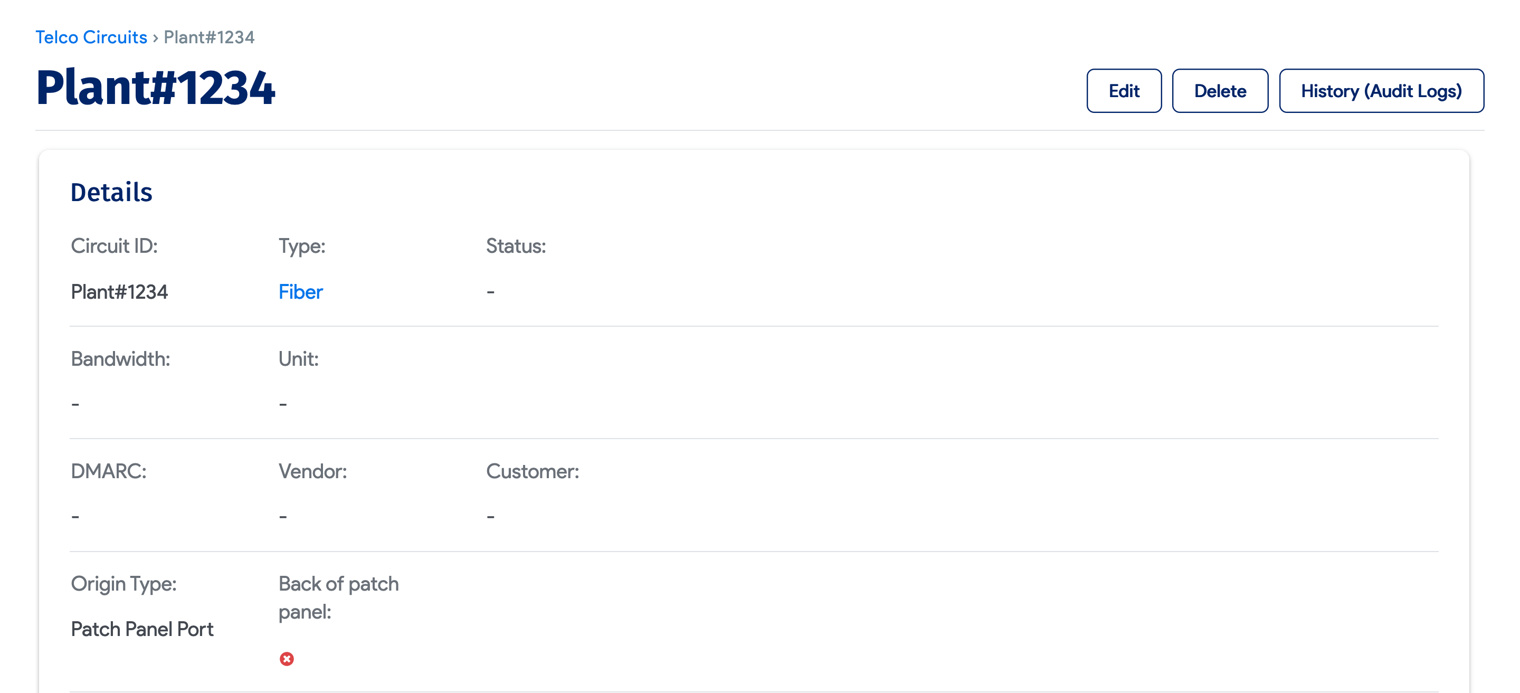Click the Plant#1234 breadcrumb text

pyautogui.click(x=209, y=37)
